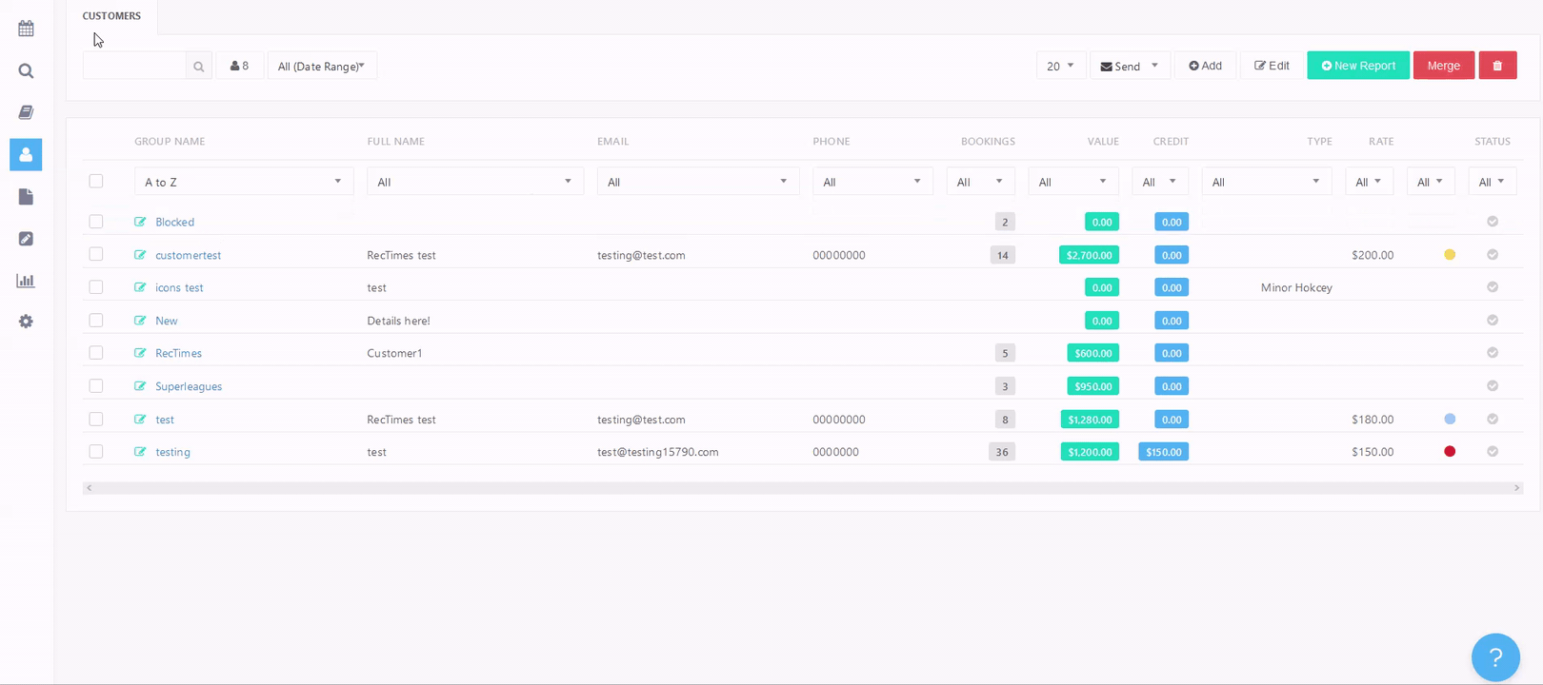This screenshot has width=1543, height=685.
Task: Open the A to Z sort dropdown
Action: [243, 182]
